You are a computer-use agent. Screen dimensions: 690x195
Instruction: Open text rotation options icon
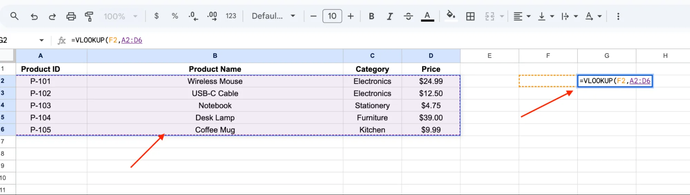click(589, 16)
